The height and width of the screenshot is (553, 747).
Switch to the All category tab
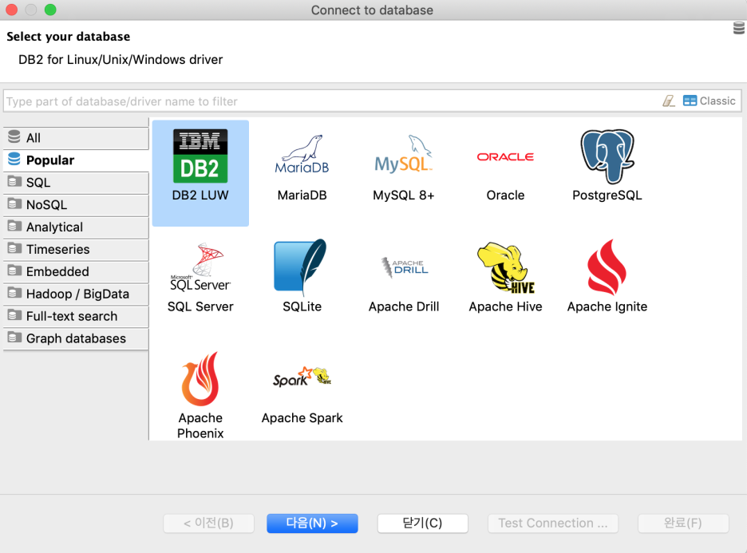(76, 138)
